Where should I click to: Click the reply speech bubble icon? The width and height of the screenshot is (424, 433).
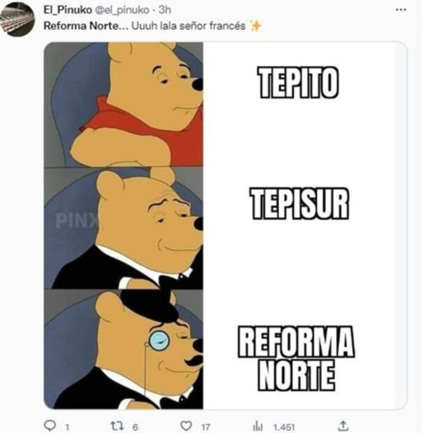[50, 425]
